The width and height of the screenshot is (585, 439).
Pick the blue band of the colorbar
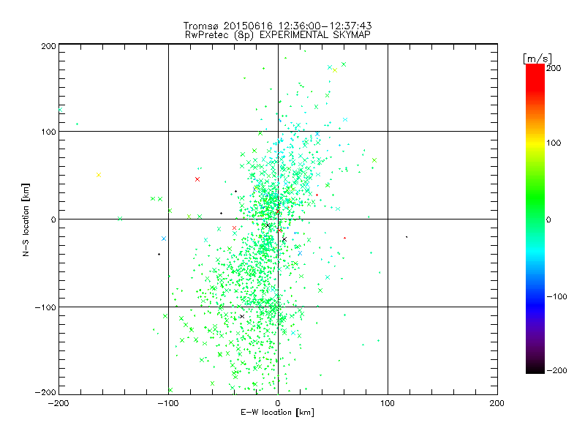[535, 304]
